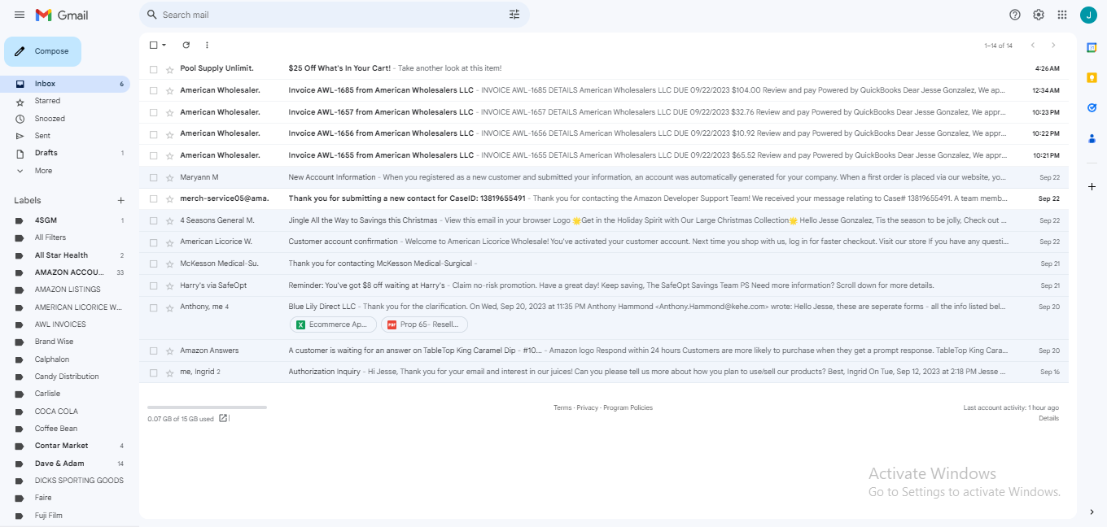Select checkbox for me, Ingrid email

point(153,372)
